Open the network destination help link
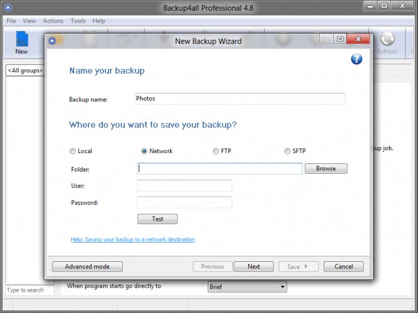The image size is (418, 313). [133, 239]
